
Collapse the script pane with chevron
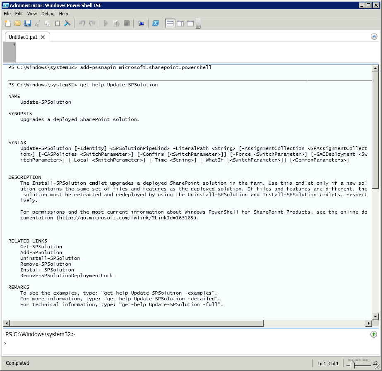[374, 36]
